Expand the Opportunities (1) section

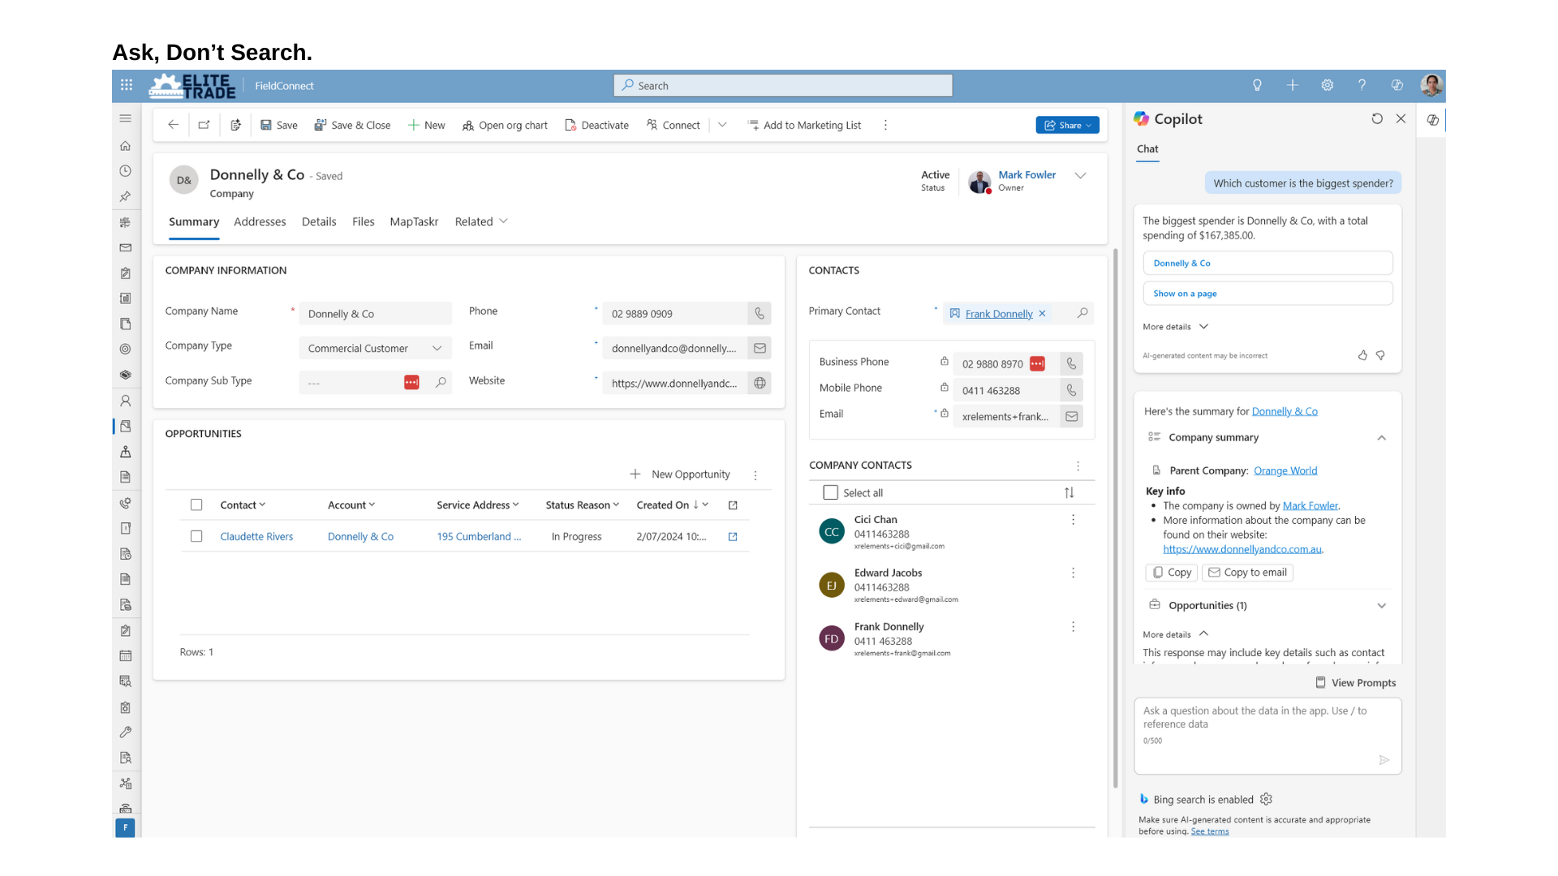click(1381, 605)
